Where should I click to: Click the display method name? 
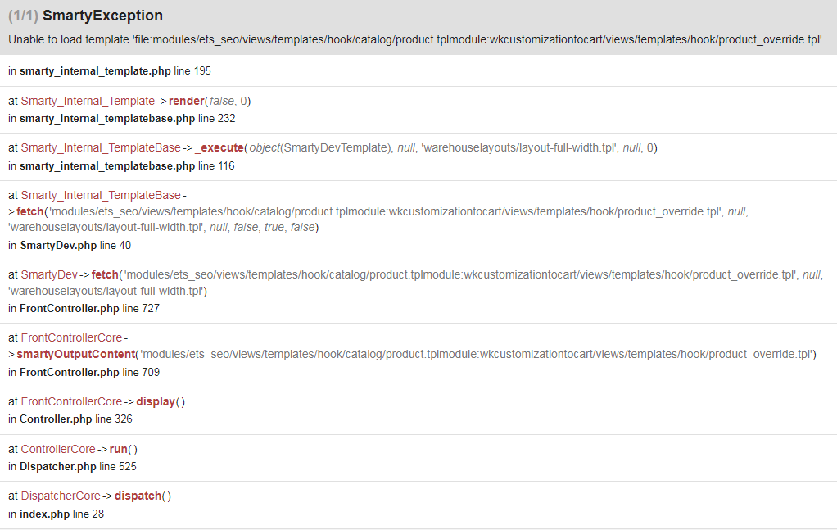click(x=156, y=401)
